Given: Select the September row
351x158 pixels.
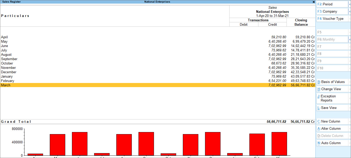Looking at the screenshot, I should (x=158, y=59).
